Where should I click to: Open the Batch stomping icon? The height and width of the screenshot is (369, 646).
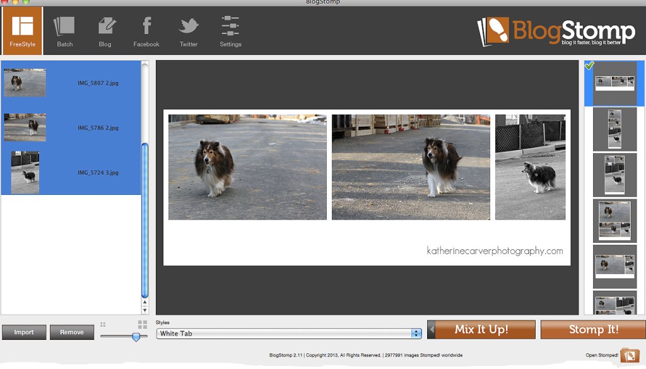[64, 28]
